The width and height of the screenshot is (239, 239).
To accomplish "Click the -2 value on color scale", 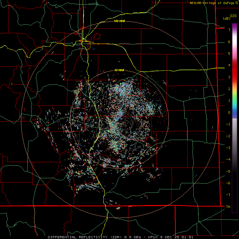I will [x=228, y=136].
